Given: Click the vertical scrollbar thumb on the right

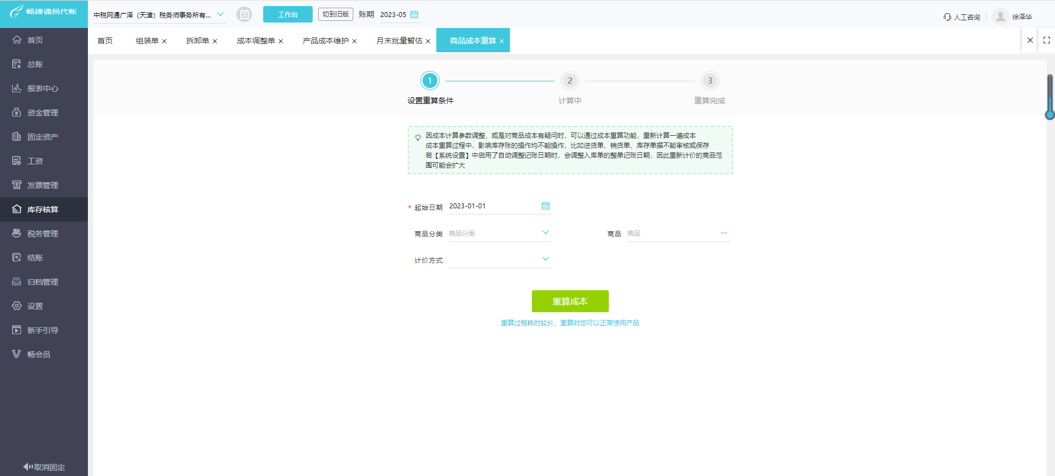Looking at the screenshot, I should [1050, 96].
